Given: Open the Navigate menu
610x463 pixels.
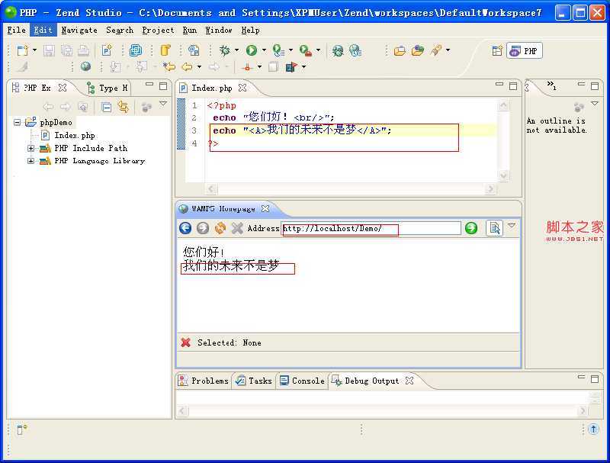Looking at the screenshot, I should point(79,30).
